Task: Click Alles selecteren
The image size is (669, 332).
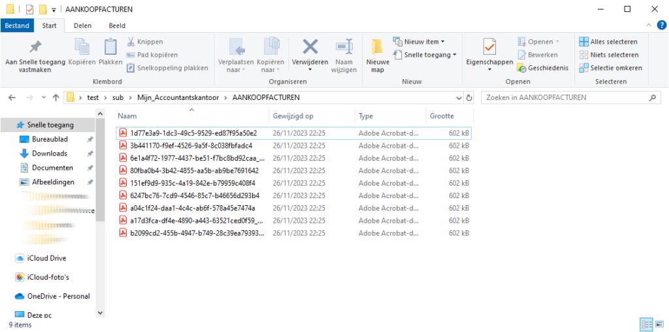Action: [x=608, y=42]
